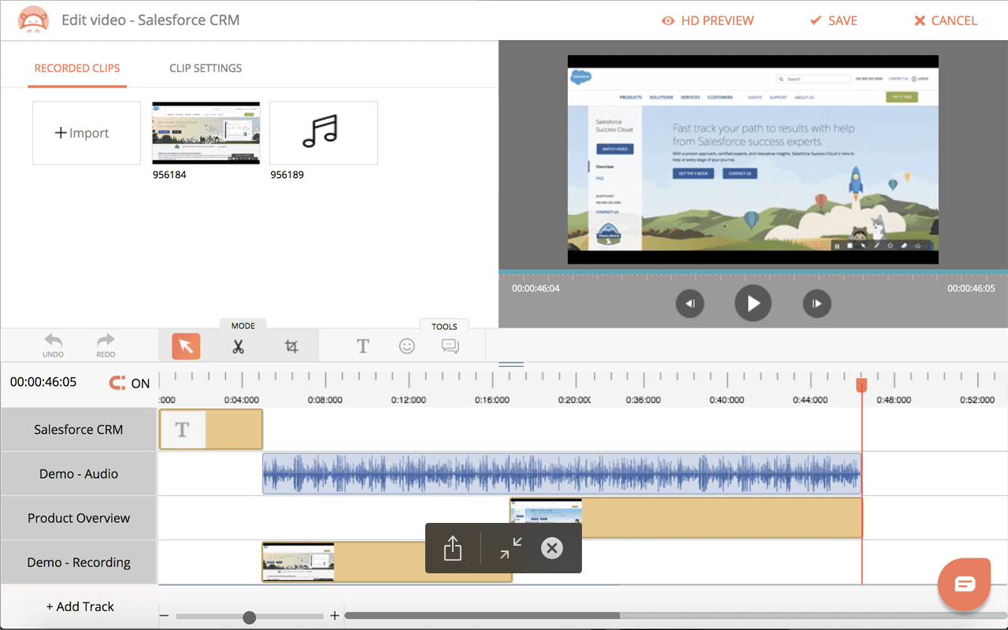Select the crop tool
This screenshot has width=1008, height=630.
coord(291,346)
